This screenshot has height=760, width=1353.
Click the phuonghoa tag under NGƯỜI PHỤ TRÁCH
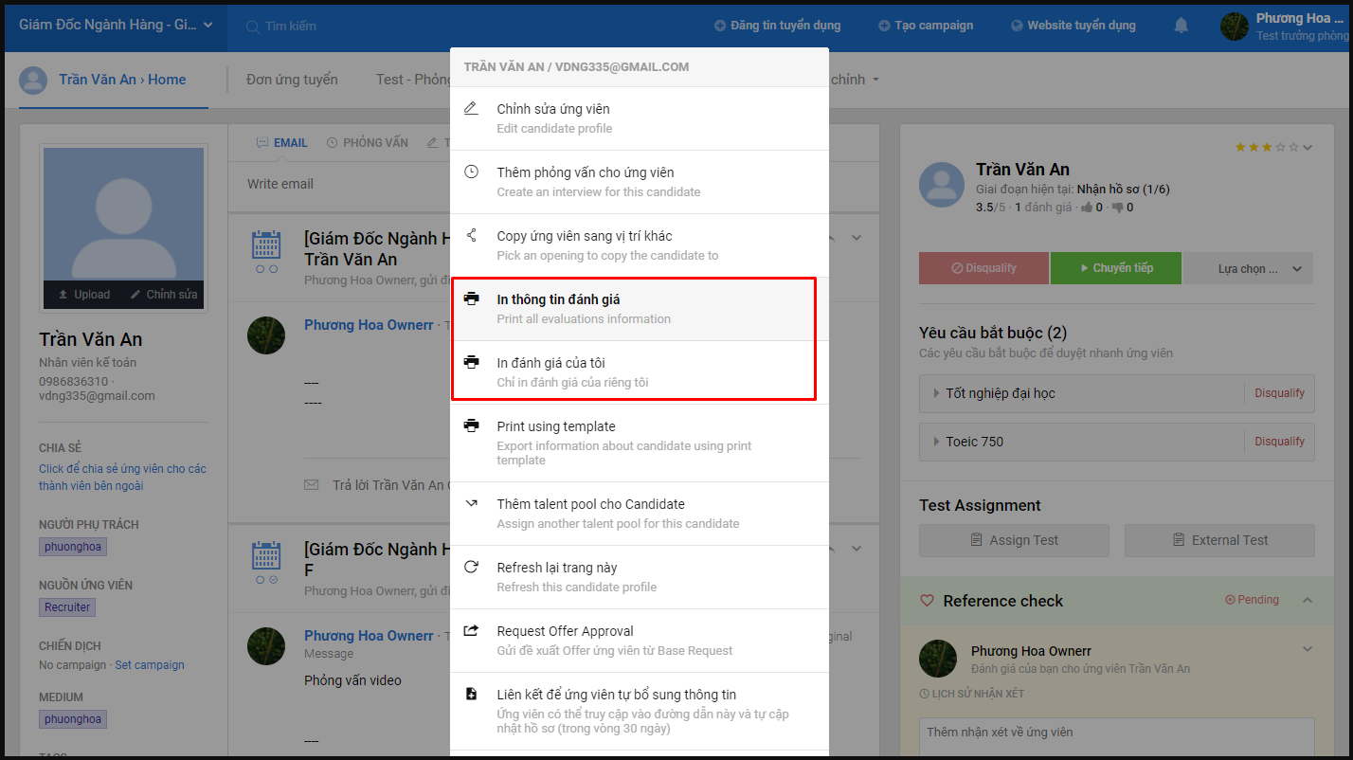tap(72, 547)
